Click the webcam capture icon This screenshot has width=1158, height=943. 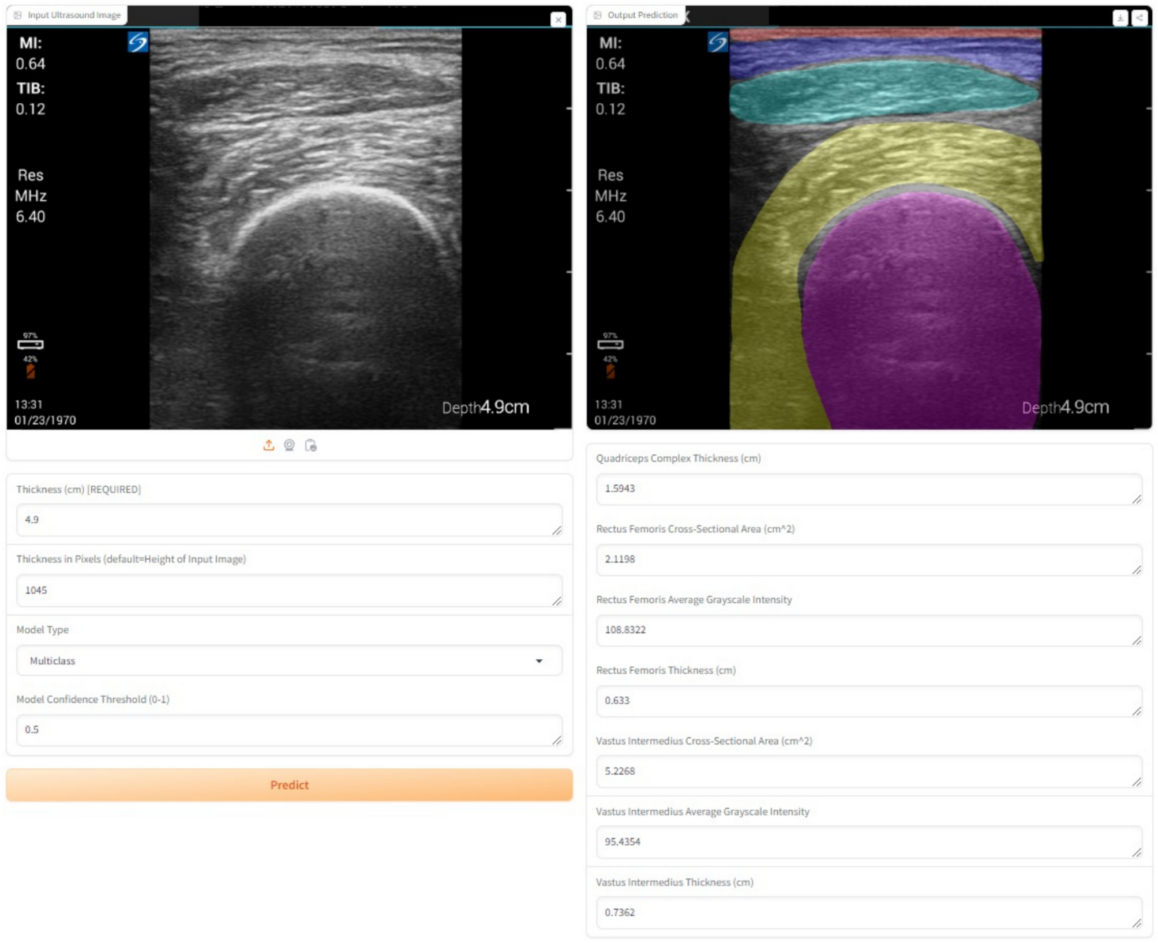tap(289, 445)
